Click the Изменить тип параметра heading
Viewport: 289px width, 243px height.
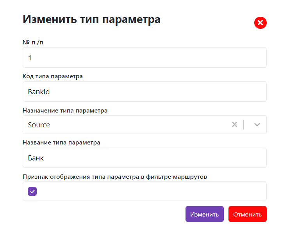(91, 19)
